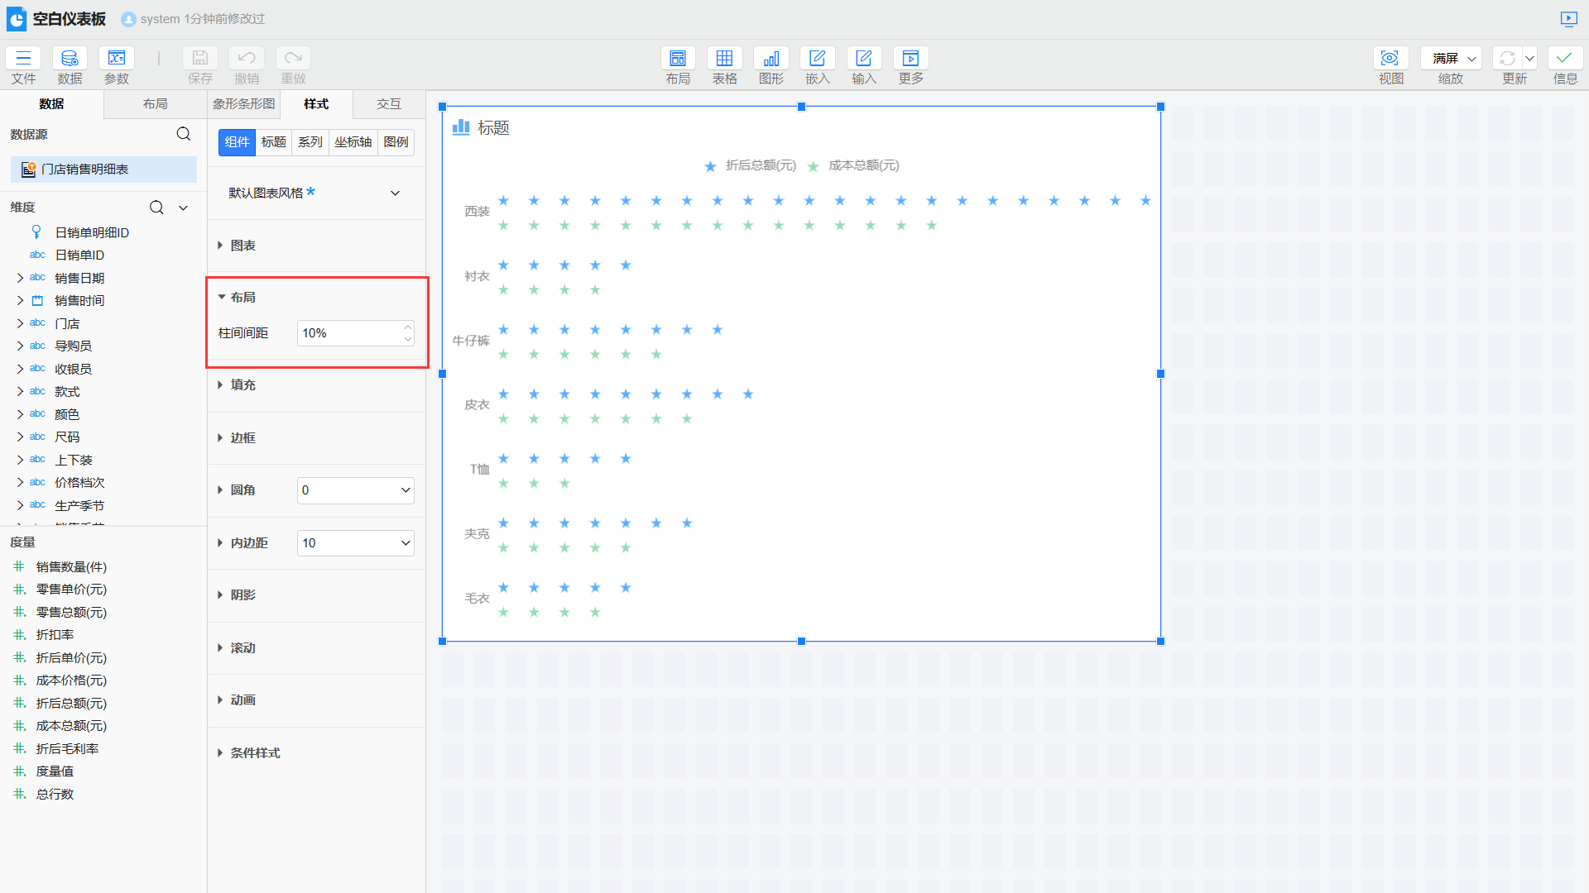The width and height of the screenshot is (1589, 893).
Task: Click the 信息 checkmark icon
Action: click(1564, 58)
